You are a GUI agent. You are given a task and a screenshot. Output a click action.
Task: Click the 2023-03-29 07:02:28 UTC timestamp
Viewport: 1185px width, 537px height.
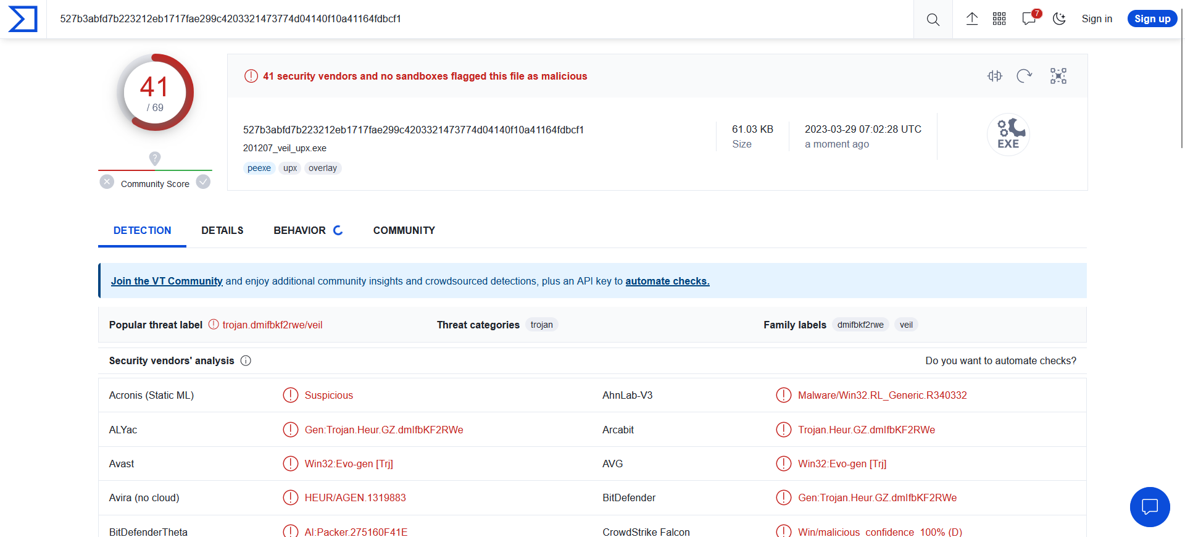click(x=863, y=130)
